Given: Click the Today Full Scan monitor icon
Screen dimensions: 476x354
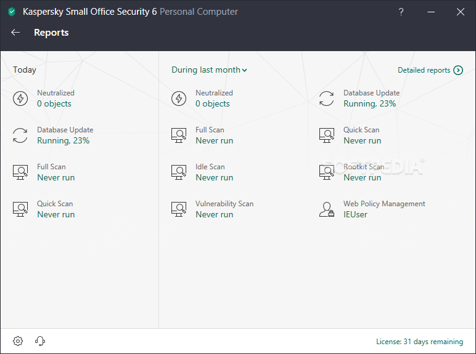Looking at the screenshot, I should click(20, 172).
